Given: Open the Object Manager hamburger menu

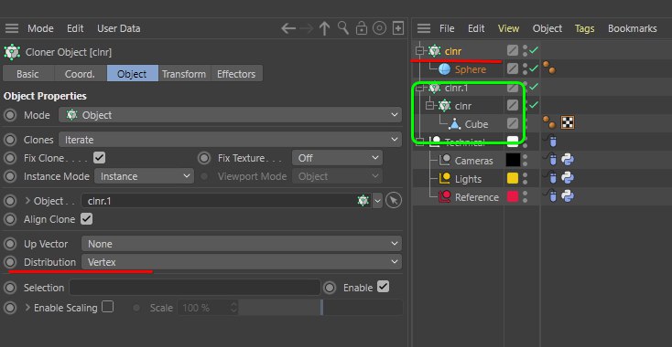Looking at the screenshot, I should [x=423, y=28].
